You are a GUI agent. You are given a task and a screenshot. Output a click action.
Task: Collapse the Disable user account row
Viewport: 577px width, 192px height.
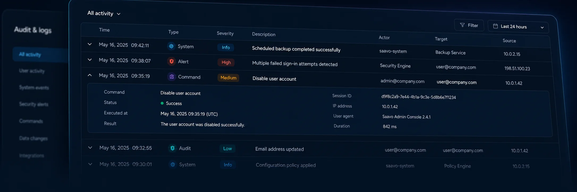coord(90,75)
